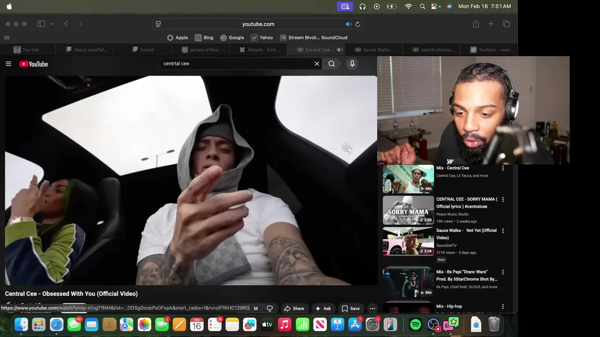Show all bookmarks grid icon

pyautogui.click(x=7, y=37)
